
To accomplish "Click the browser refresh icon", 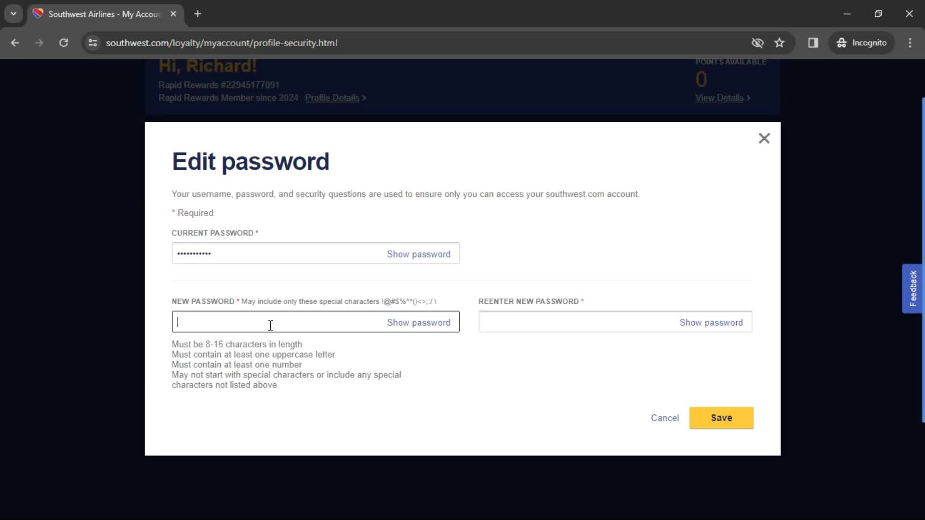I will (x=64, y=42).
